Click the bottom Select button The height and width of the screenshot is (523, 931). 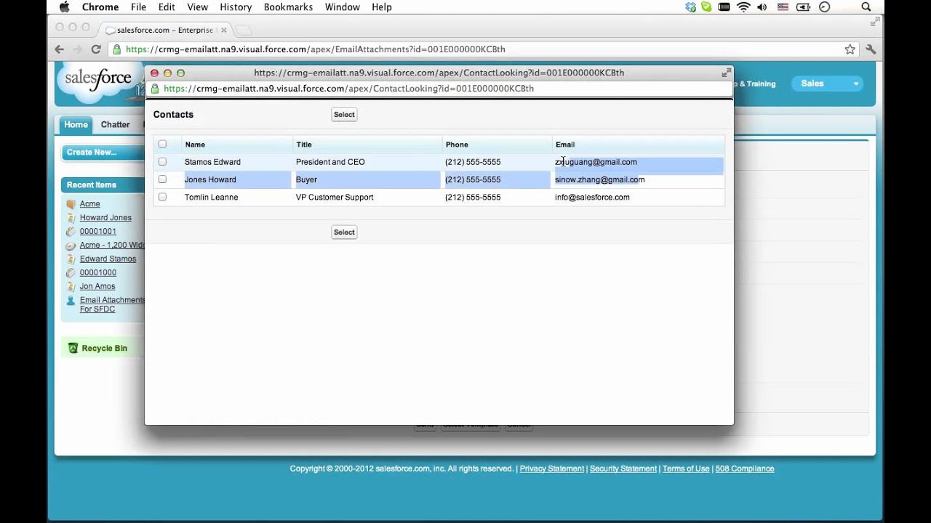(344, 232)
